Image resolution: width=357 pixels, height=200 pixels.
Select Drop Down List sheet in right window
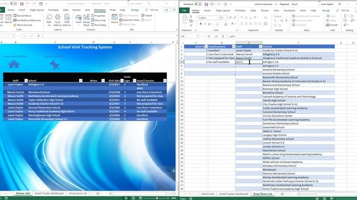263,194
